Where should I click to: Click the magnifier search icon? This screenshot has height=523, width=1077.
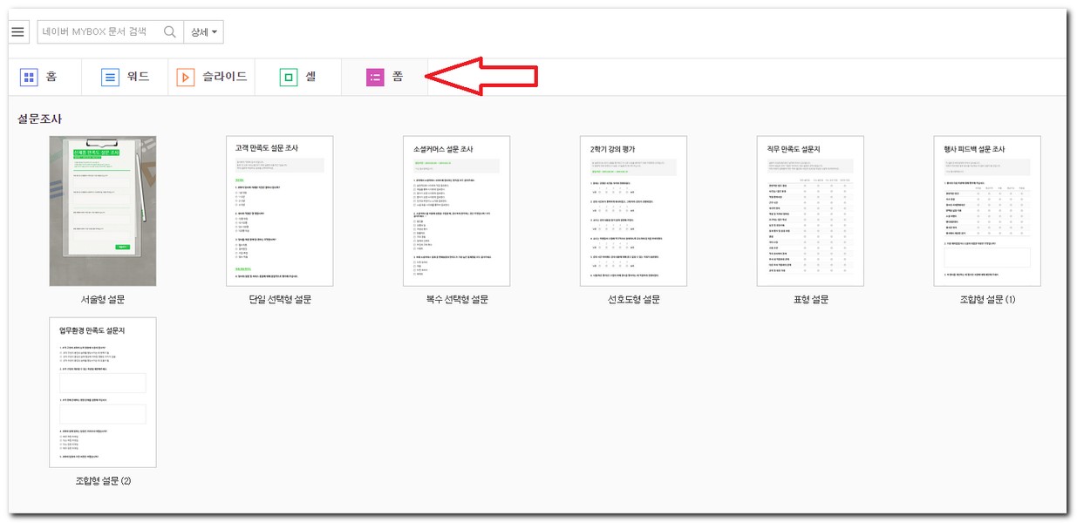pos(170,32)
